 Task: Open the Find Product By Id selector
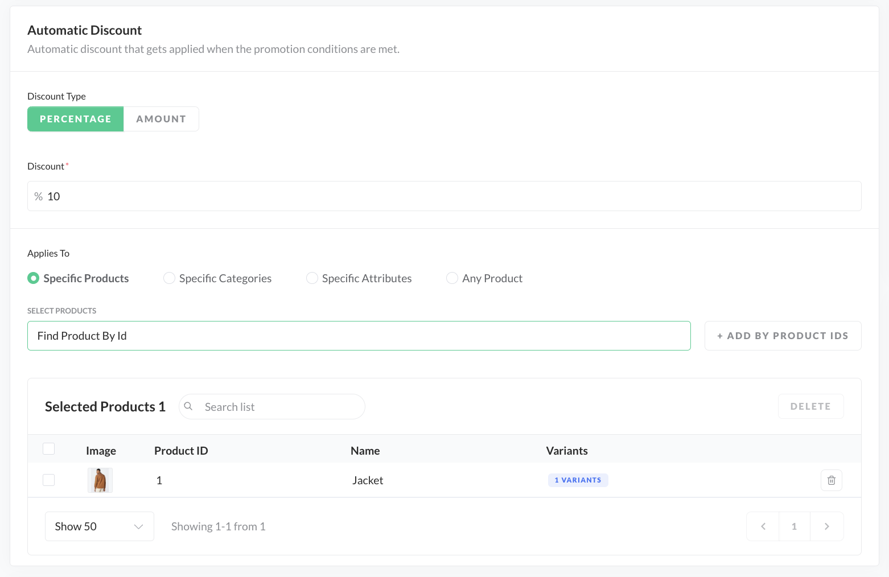[359, 336]
